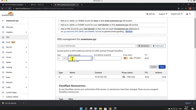Click the DNS only proxy status
This screenshot has width=196, height=110.
[x=129, y=77]
